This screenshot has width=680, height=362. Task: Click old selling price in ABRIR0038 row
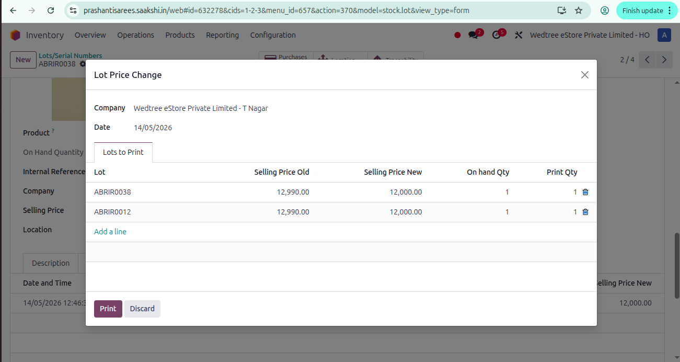pos(293,192)
